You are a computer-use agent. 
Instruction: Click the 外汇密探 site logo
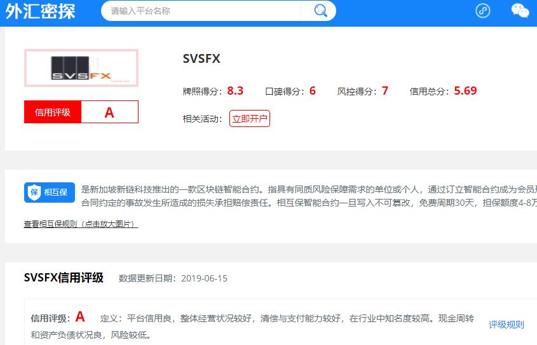click(x=40, y=11)
